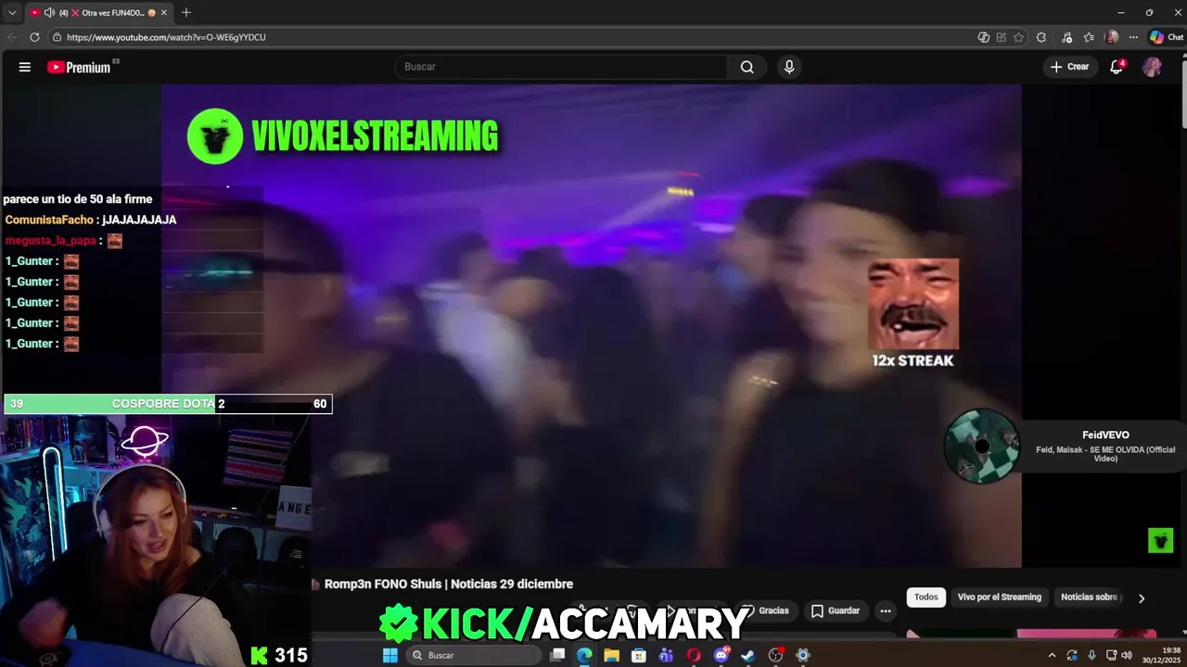Viewport: 1187px width, 667px height.
Task: Save video with Guardar button
Action: pos(836,610)
